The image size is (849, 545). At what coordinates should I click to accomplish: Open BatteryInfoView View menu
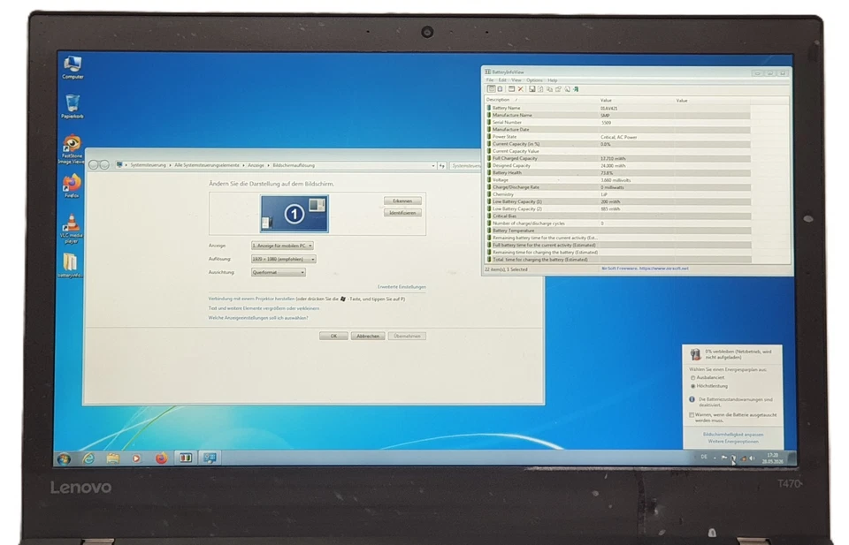516,80
